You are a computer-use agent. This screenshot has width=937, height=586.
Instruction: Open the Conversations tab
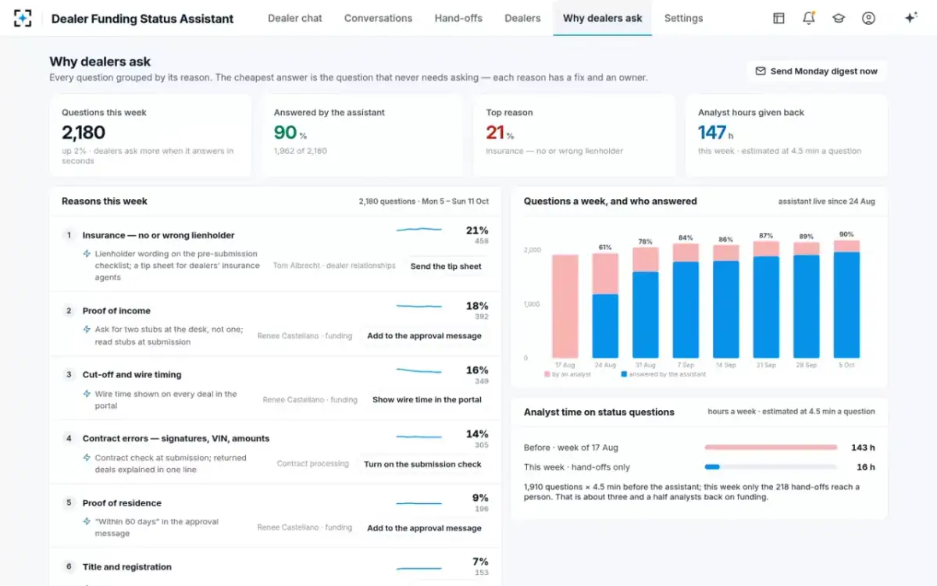(378, 18)
